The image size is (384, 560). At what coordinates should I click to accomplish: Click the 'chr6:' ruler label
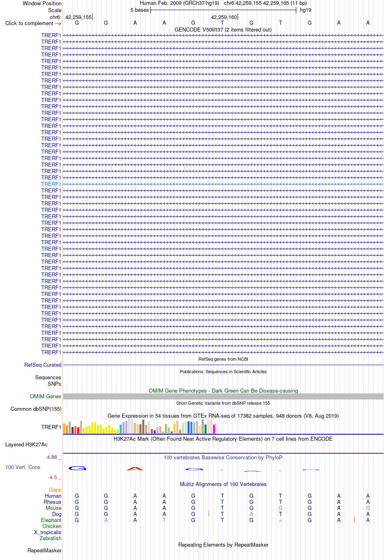pyautogui.click(x=55, y=17)
